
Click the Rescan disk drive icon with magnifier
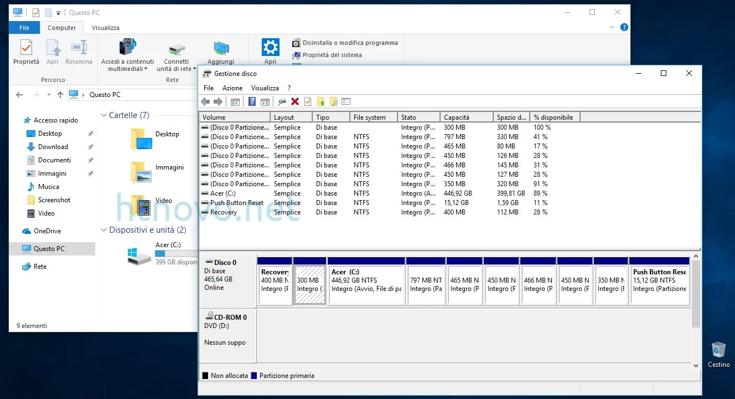(282, 101)
